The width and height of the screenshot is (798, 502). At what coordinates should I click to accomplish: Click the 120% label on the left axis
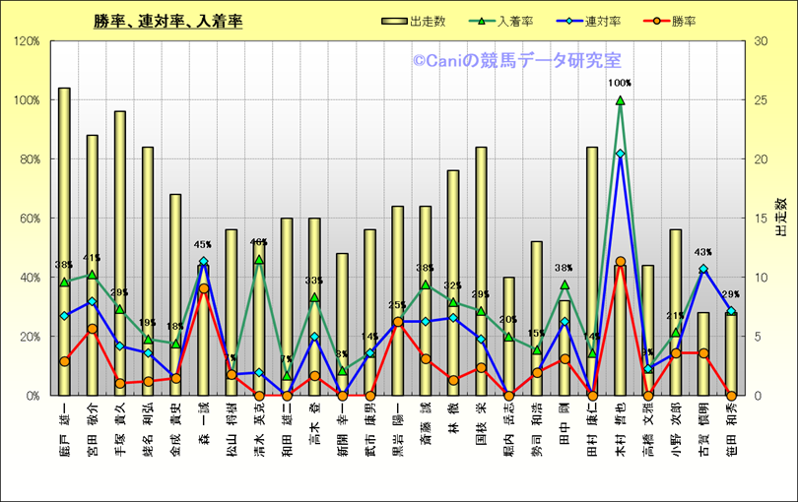coord(27,41)
